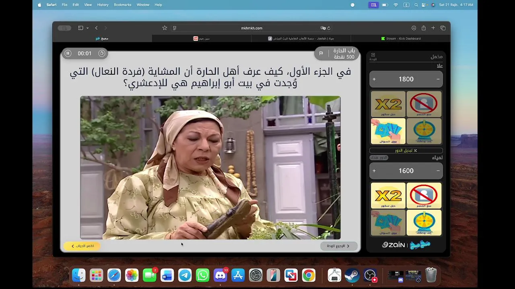Click the 'الدور عندك' turn badge
Image resolution: width=515 pixels, height=289 pixels.
pyautogui.click(x=379, y=157)
